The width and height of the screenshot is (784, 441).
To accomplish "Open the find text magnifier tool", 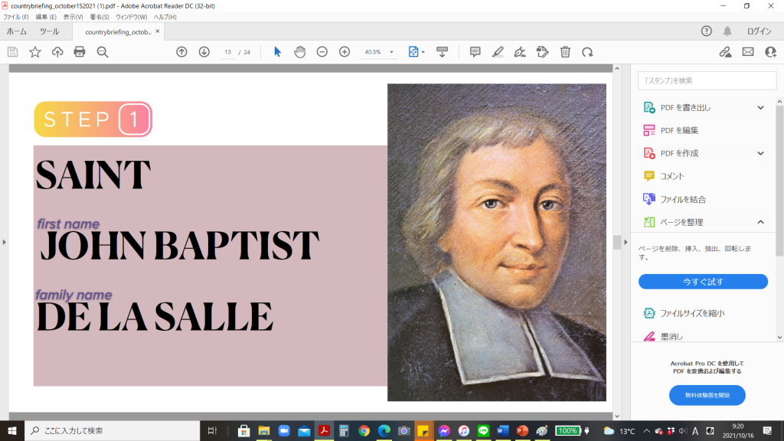I will (x=103, y=52).
